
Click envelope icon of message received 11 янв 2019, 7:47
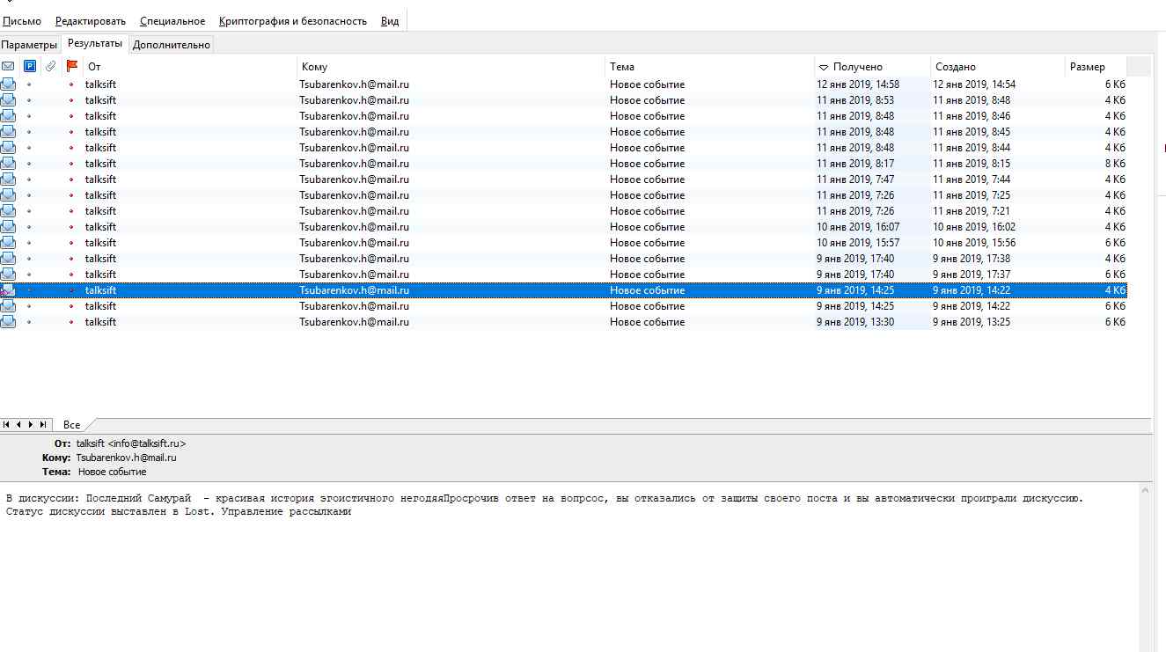point(8,179)
